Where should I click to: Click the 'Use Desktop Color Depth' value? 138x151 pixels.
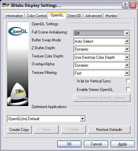pyautogui.click(x=95, y=57)
